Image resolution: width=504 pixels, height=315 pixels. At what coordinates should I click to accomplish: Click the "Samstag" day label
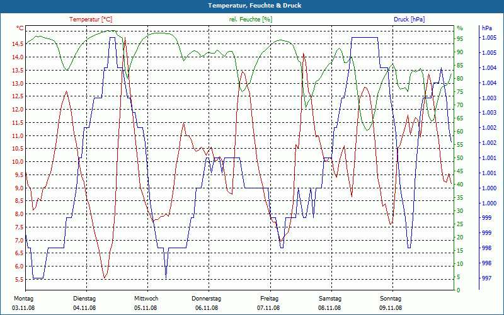(330, 299)
